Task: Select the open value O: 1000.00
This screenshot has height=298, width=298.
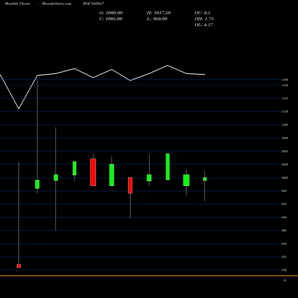Action: click(x=111, y=13)
